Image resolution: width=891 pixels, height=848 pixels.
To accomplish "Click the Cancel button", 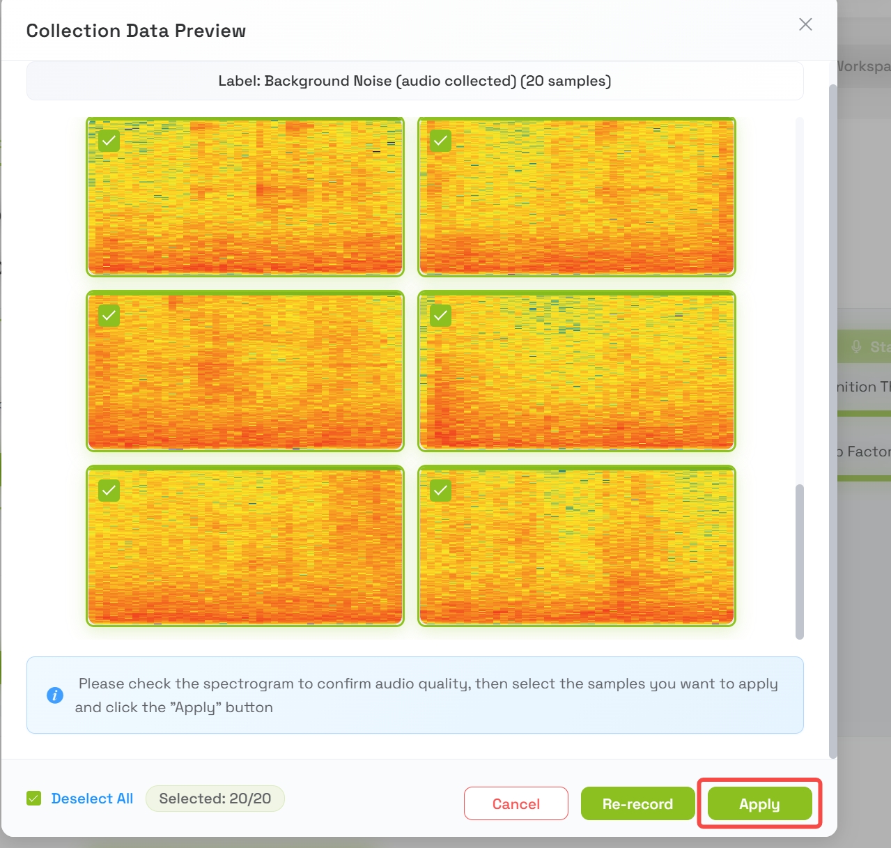I will pos(516,803).
